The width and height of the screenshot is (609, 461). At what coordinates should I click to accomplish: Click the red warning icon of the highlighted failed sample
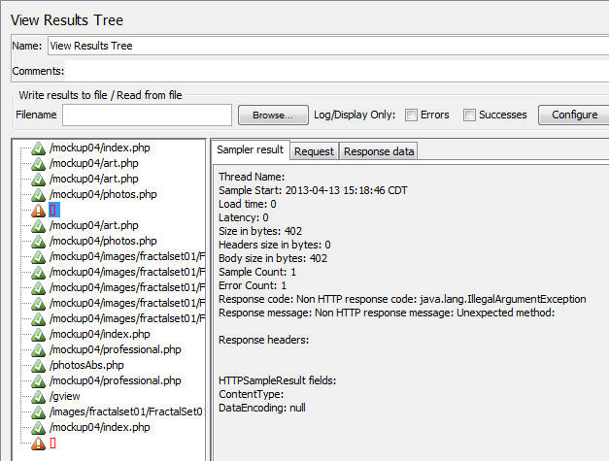point(38,210)
